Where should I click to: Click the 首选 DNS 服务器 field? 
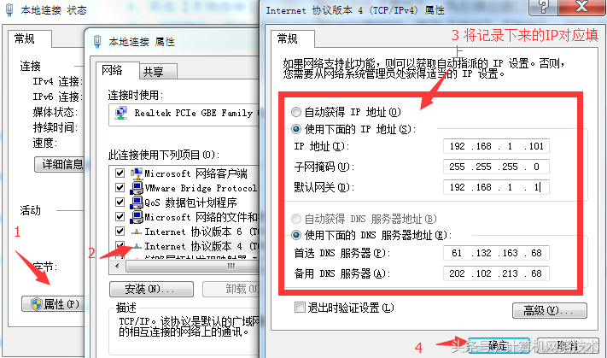(496, 253)
